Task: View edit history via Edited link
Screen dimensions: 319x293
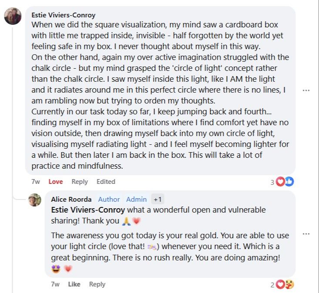Action: (106, 182)
